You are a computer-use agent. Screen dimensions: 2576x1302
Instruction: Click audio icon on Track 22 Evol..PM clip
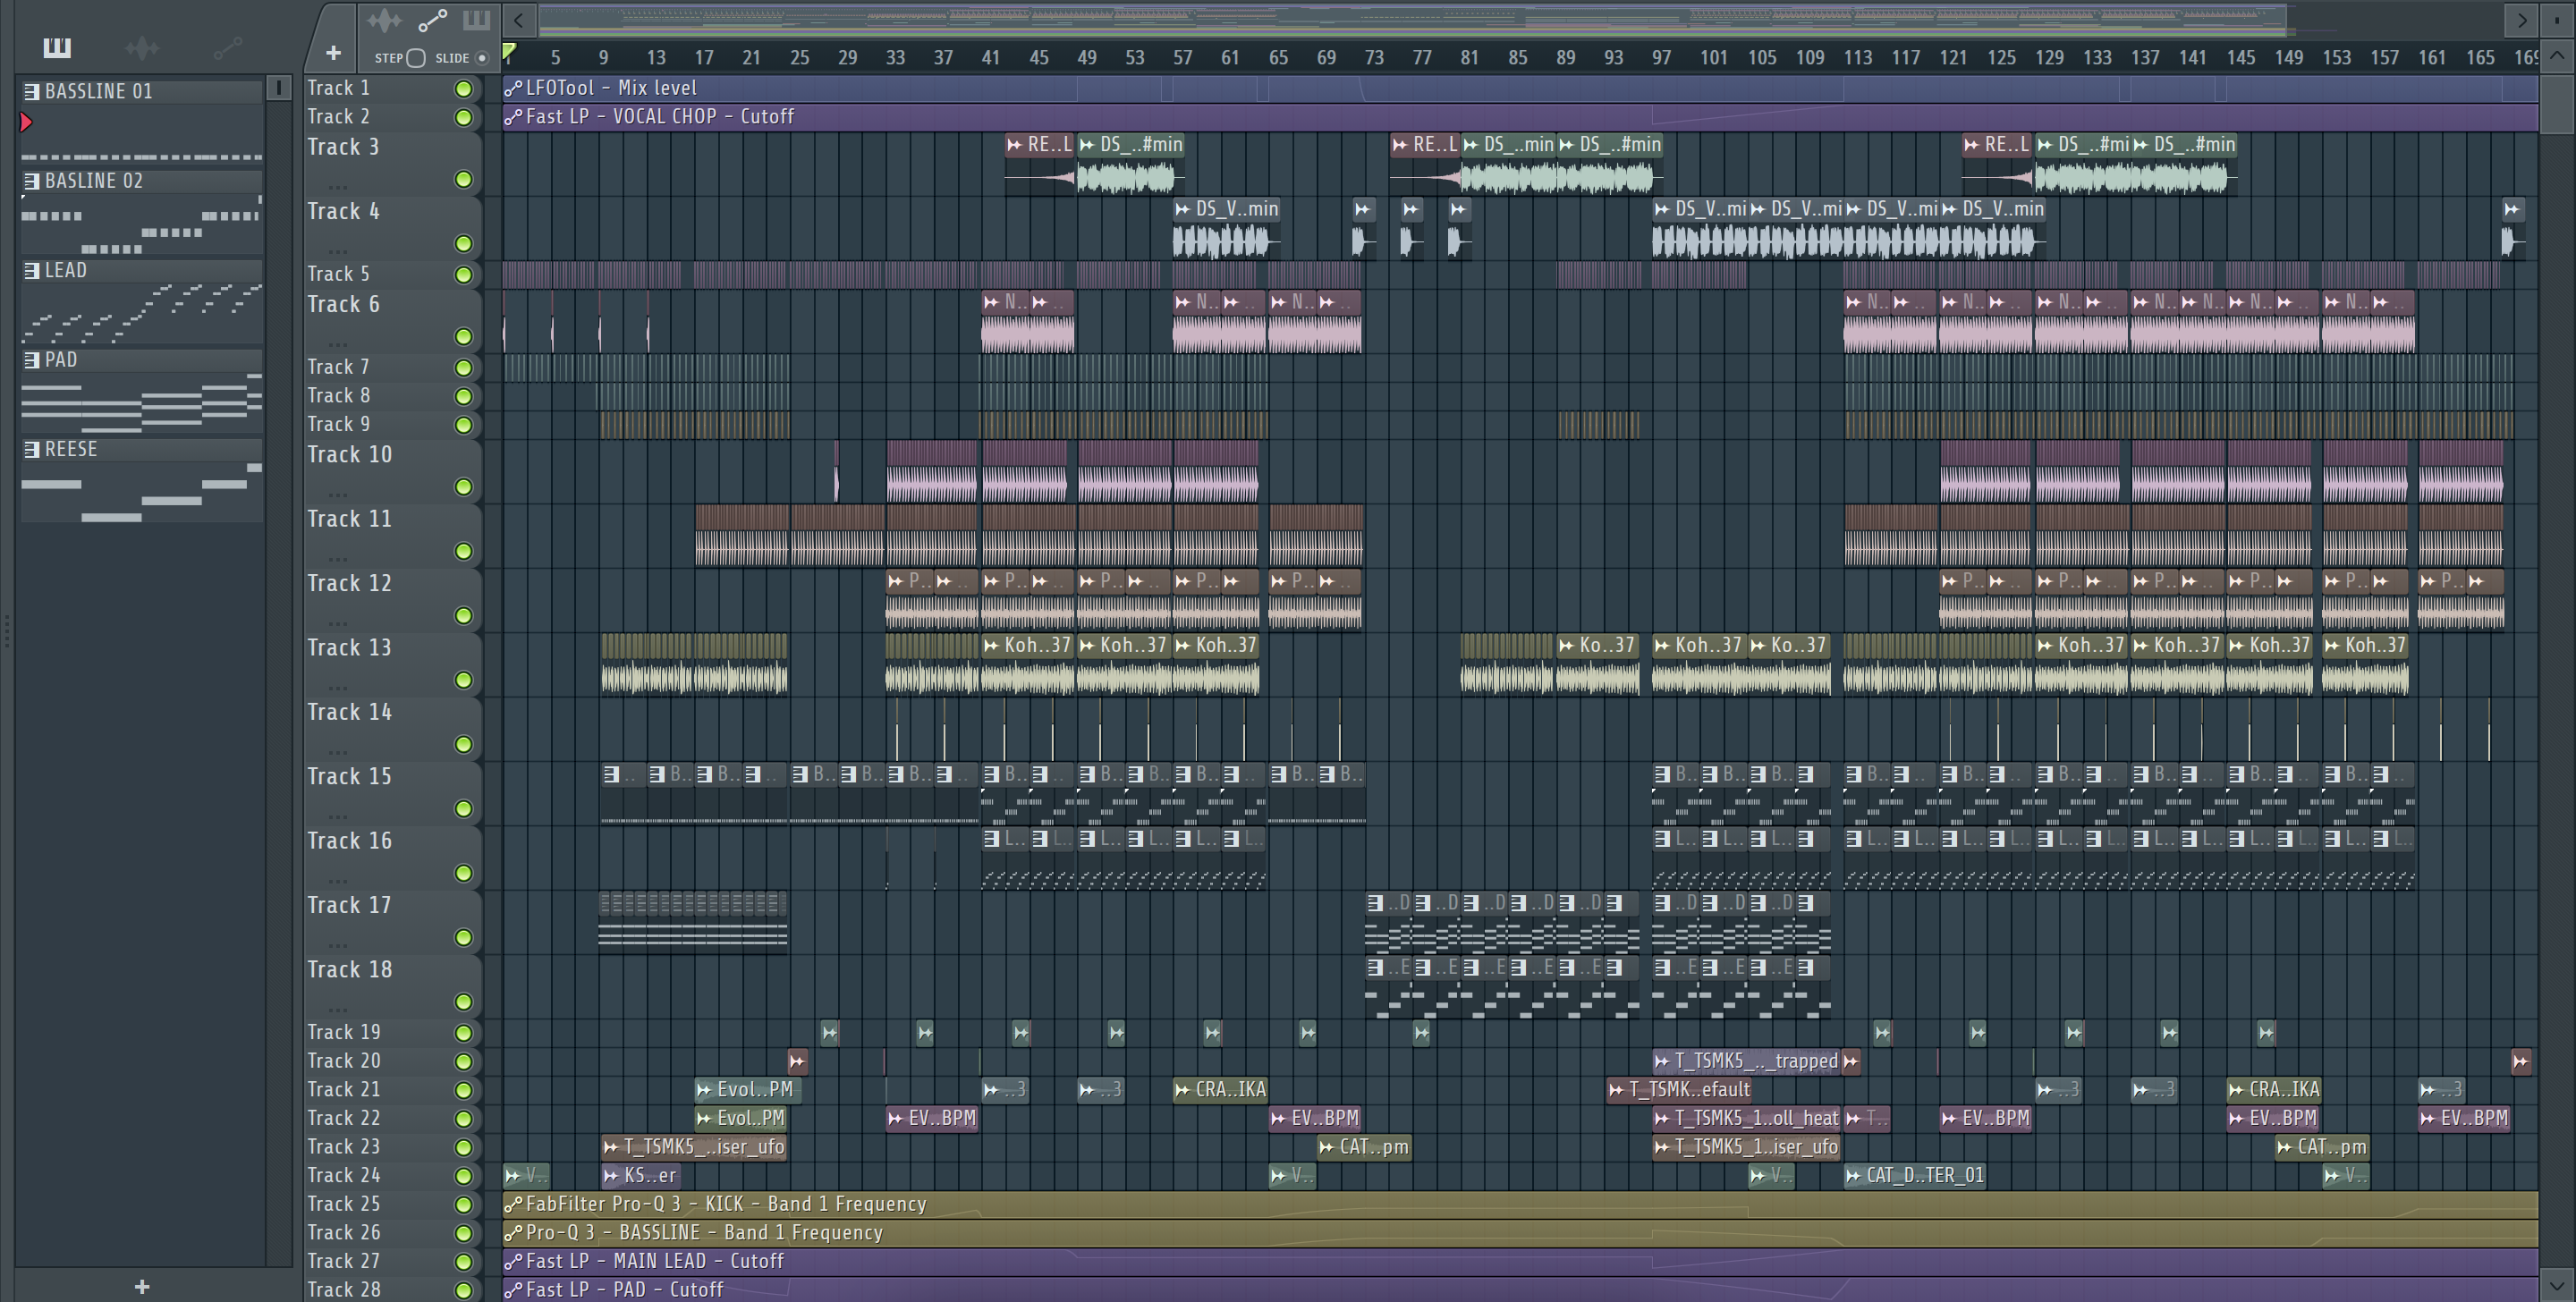point(704,1118)
